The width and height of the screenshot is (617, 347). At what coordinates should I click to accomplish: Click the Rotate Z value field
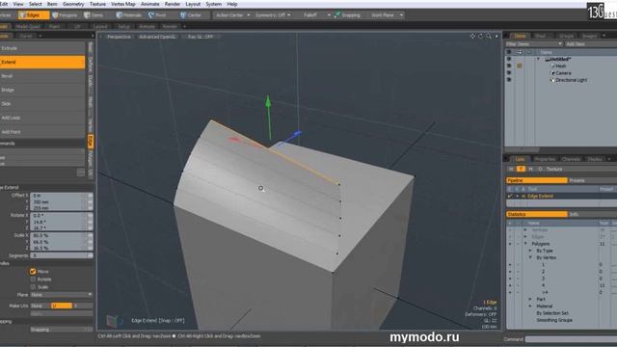point(58,228)
